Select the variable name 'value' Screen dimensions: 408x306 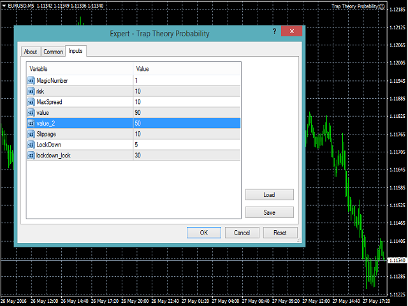pos(43,113)
